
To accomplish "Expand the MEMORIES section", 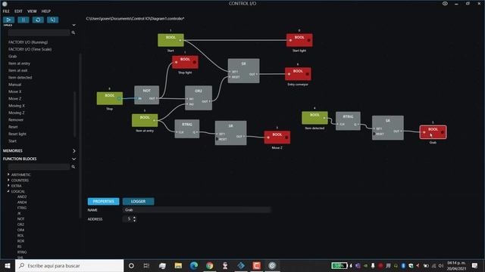I will [74, 151].
